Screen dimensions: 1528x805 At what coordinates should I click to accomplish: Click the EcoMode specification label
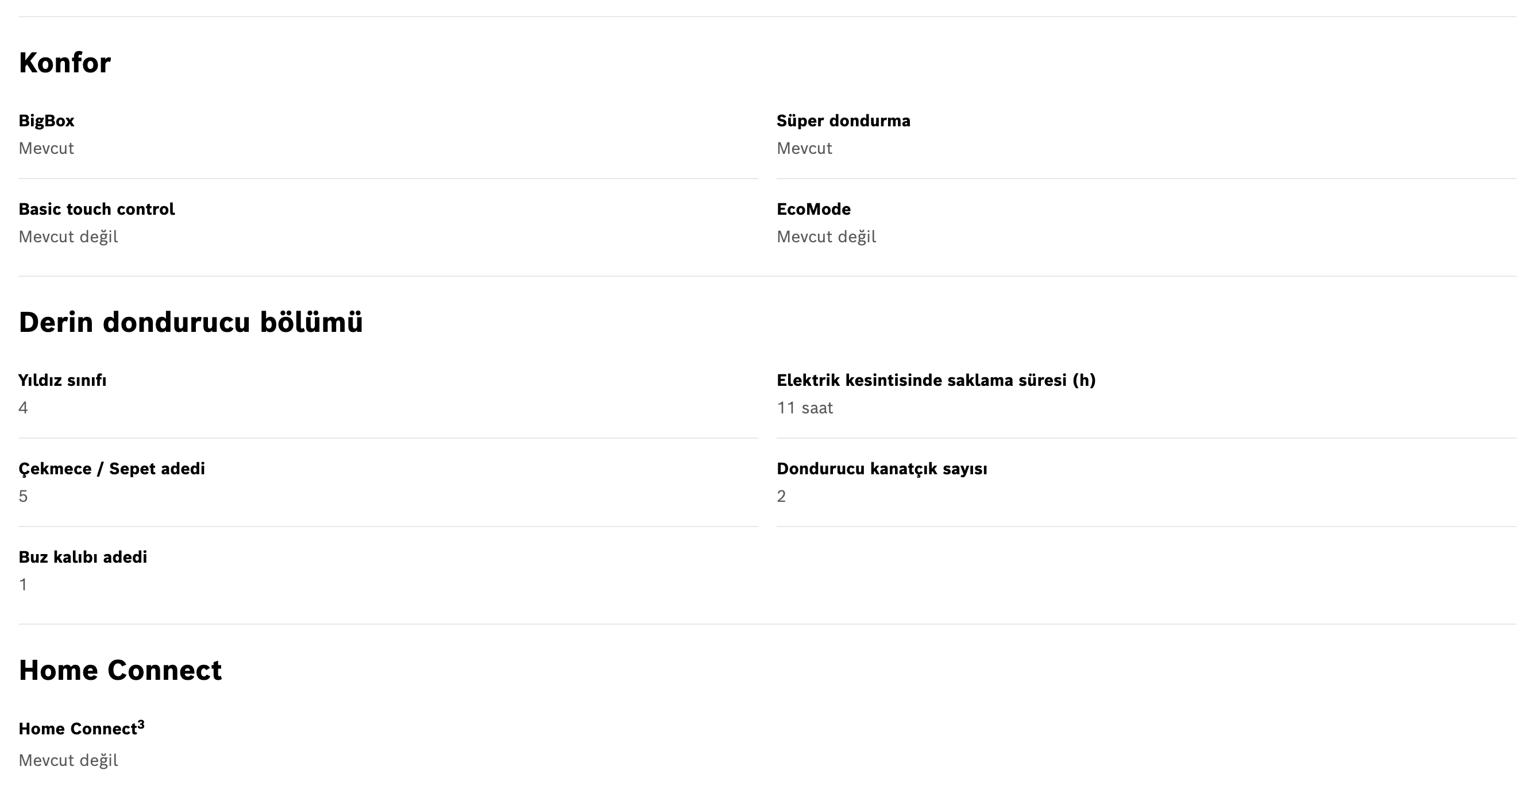click(814, 208)
